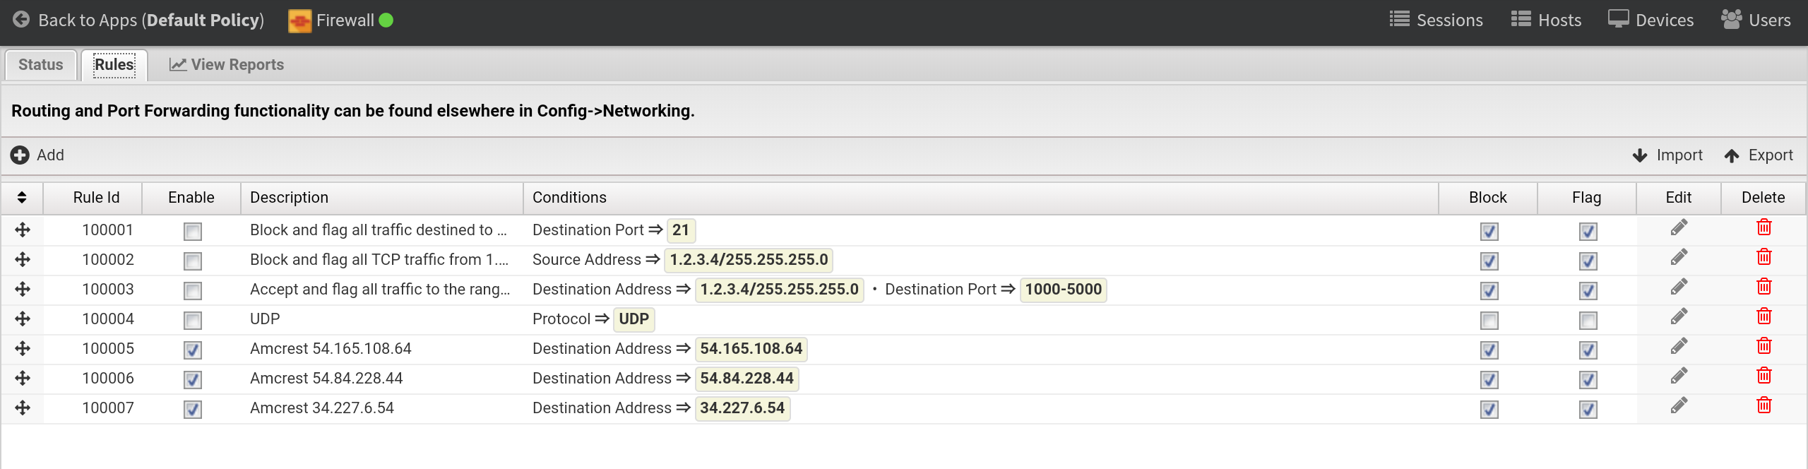The image size is (1808, 469).
Task: Click the 54.165.108.64 destination address value
Action: [x=751, y=349]
